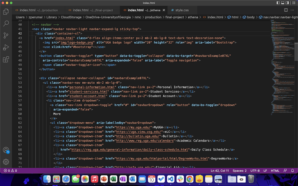Expand final-project breadcrumb segment
This screenshot has width=298, height=186.
tap(175, 17)
